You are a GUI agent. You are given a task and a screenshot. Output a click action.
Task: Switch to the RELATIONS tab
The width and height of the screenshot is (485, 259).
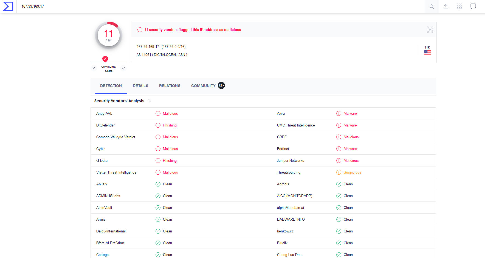click(x=170, y=86)
